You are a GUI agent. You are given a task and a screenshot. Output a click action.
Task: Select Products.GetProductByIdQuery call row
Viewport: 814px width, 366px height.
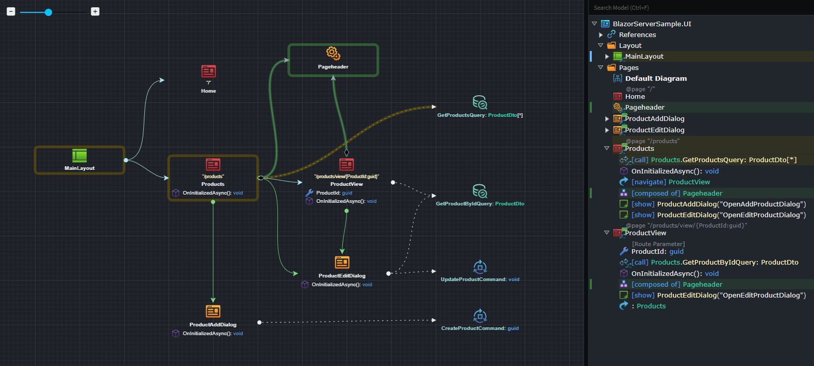click(x=715, y=263)
